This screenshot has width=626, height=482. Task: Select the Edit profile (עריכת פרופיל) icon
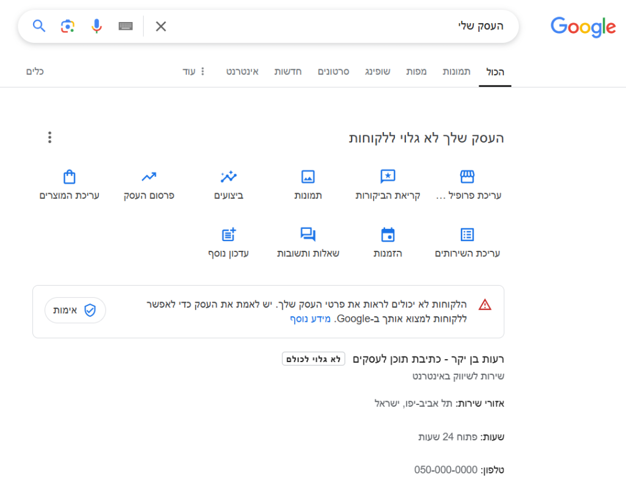click(468, 177)
